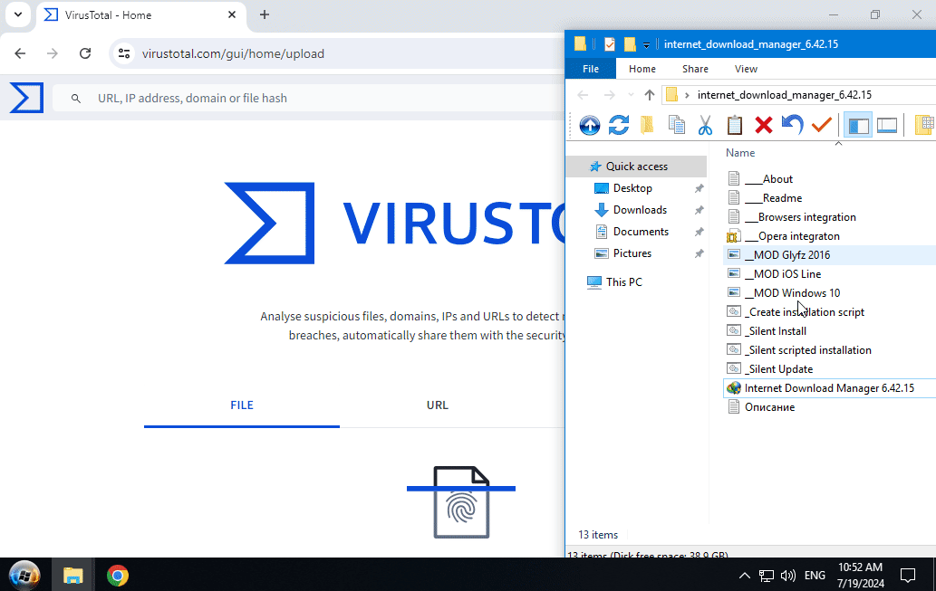Select the __Opera integraton file
The width and height of the screenshot is (936, 591).
tap(792, 236)
